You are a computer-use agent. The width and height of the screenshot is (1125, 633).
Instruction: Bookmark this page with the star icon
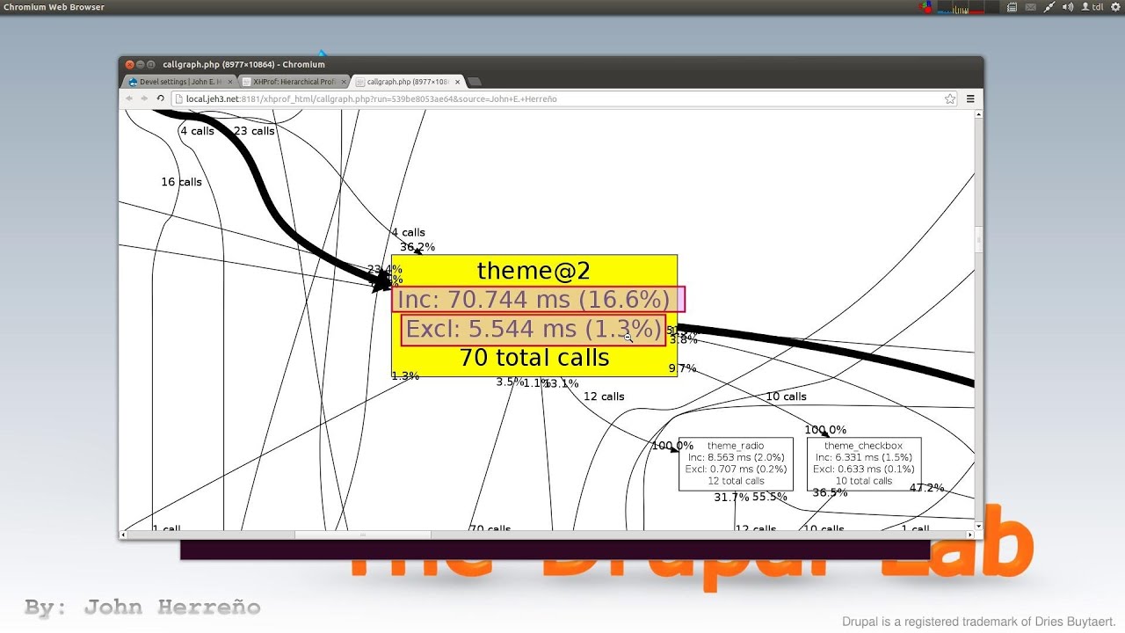(950, 98)
